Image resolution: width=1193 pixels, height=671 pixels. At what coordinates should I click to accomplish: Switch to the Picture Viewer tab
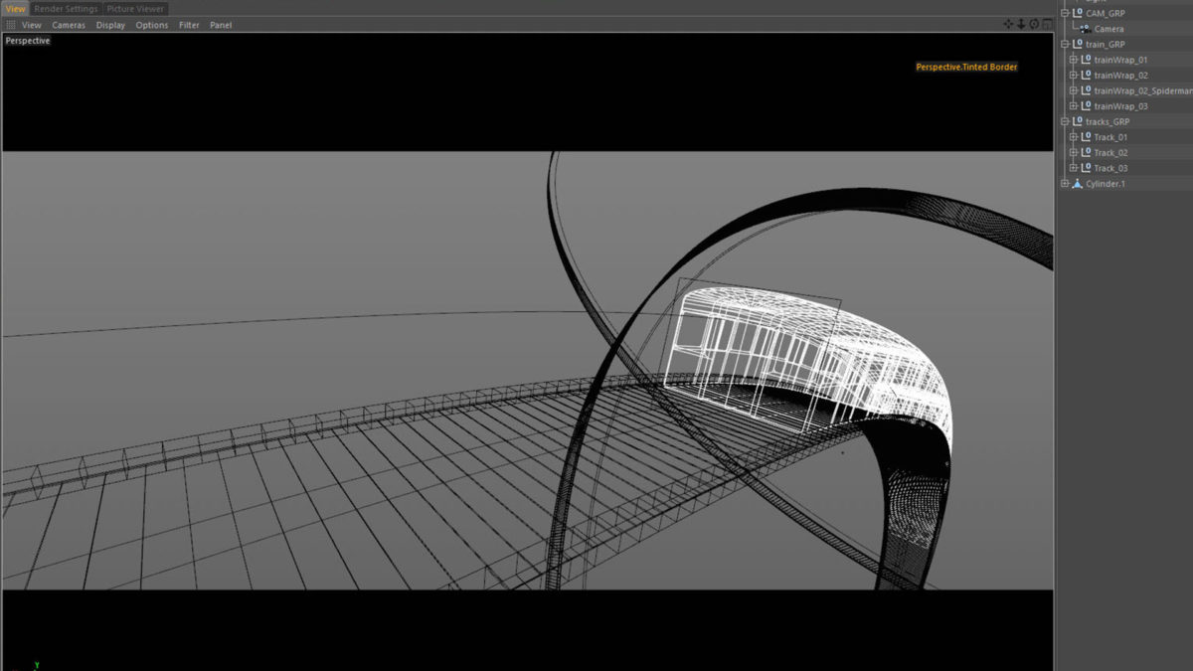click(x=135, y=9)
